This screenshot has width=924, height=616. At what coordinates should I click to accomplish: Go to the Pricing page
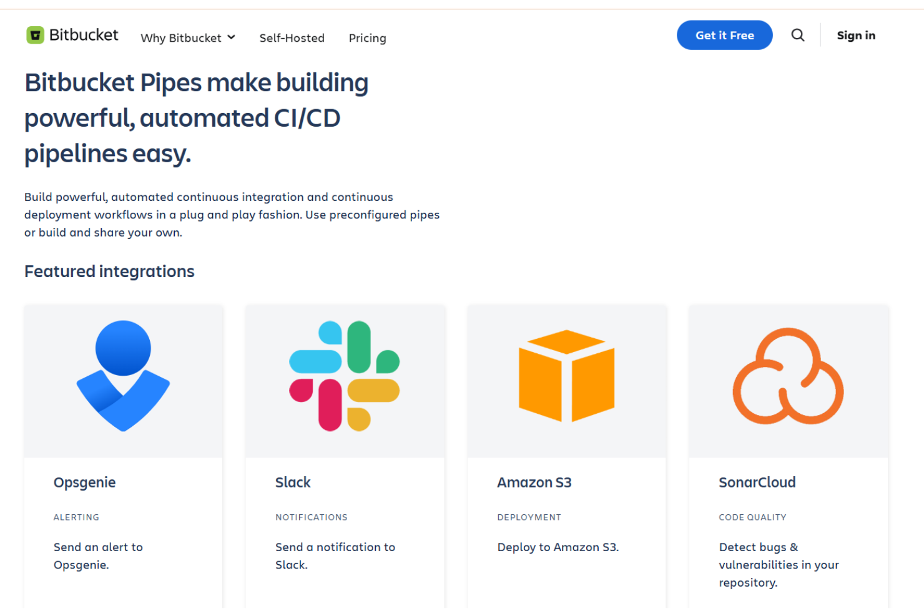pos(367,37)
